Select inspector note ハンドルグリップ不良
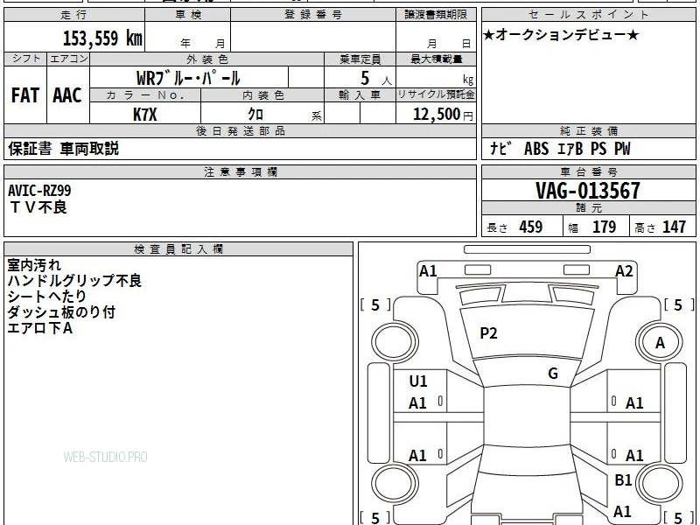The height and width of the screenshot is (525, 700). click(74, 281)
